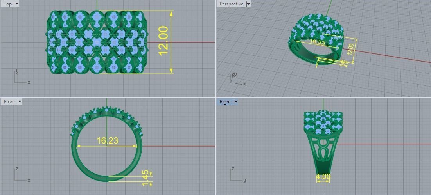The image size is (431, 195).
Task: Click the axis icon in Perspective viewport
Action: pos(237,79)
